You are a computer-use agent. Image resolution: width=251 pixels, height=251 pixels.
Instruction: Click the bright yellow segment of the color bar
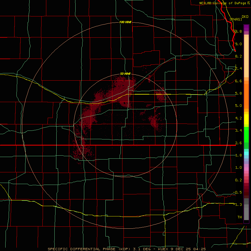(x=246, y=119)
